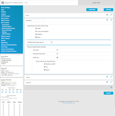The image size is (115, 116).
Task: Delete the AgentKey policy with trash icon
Action: tap(107, 20)
